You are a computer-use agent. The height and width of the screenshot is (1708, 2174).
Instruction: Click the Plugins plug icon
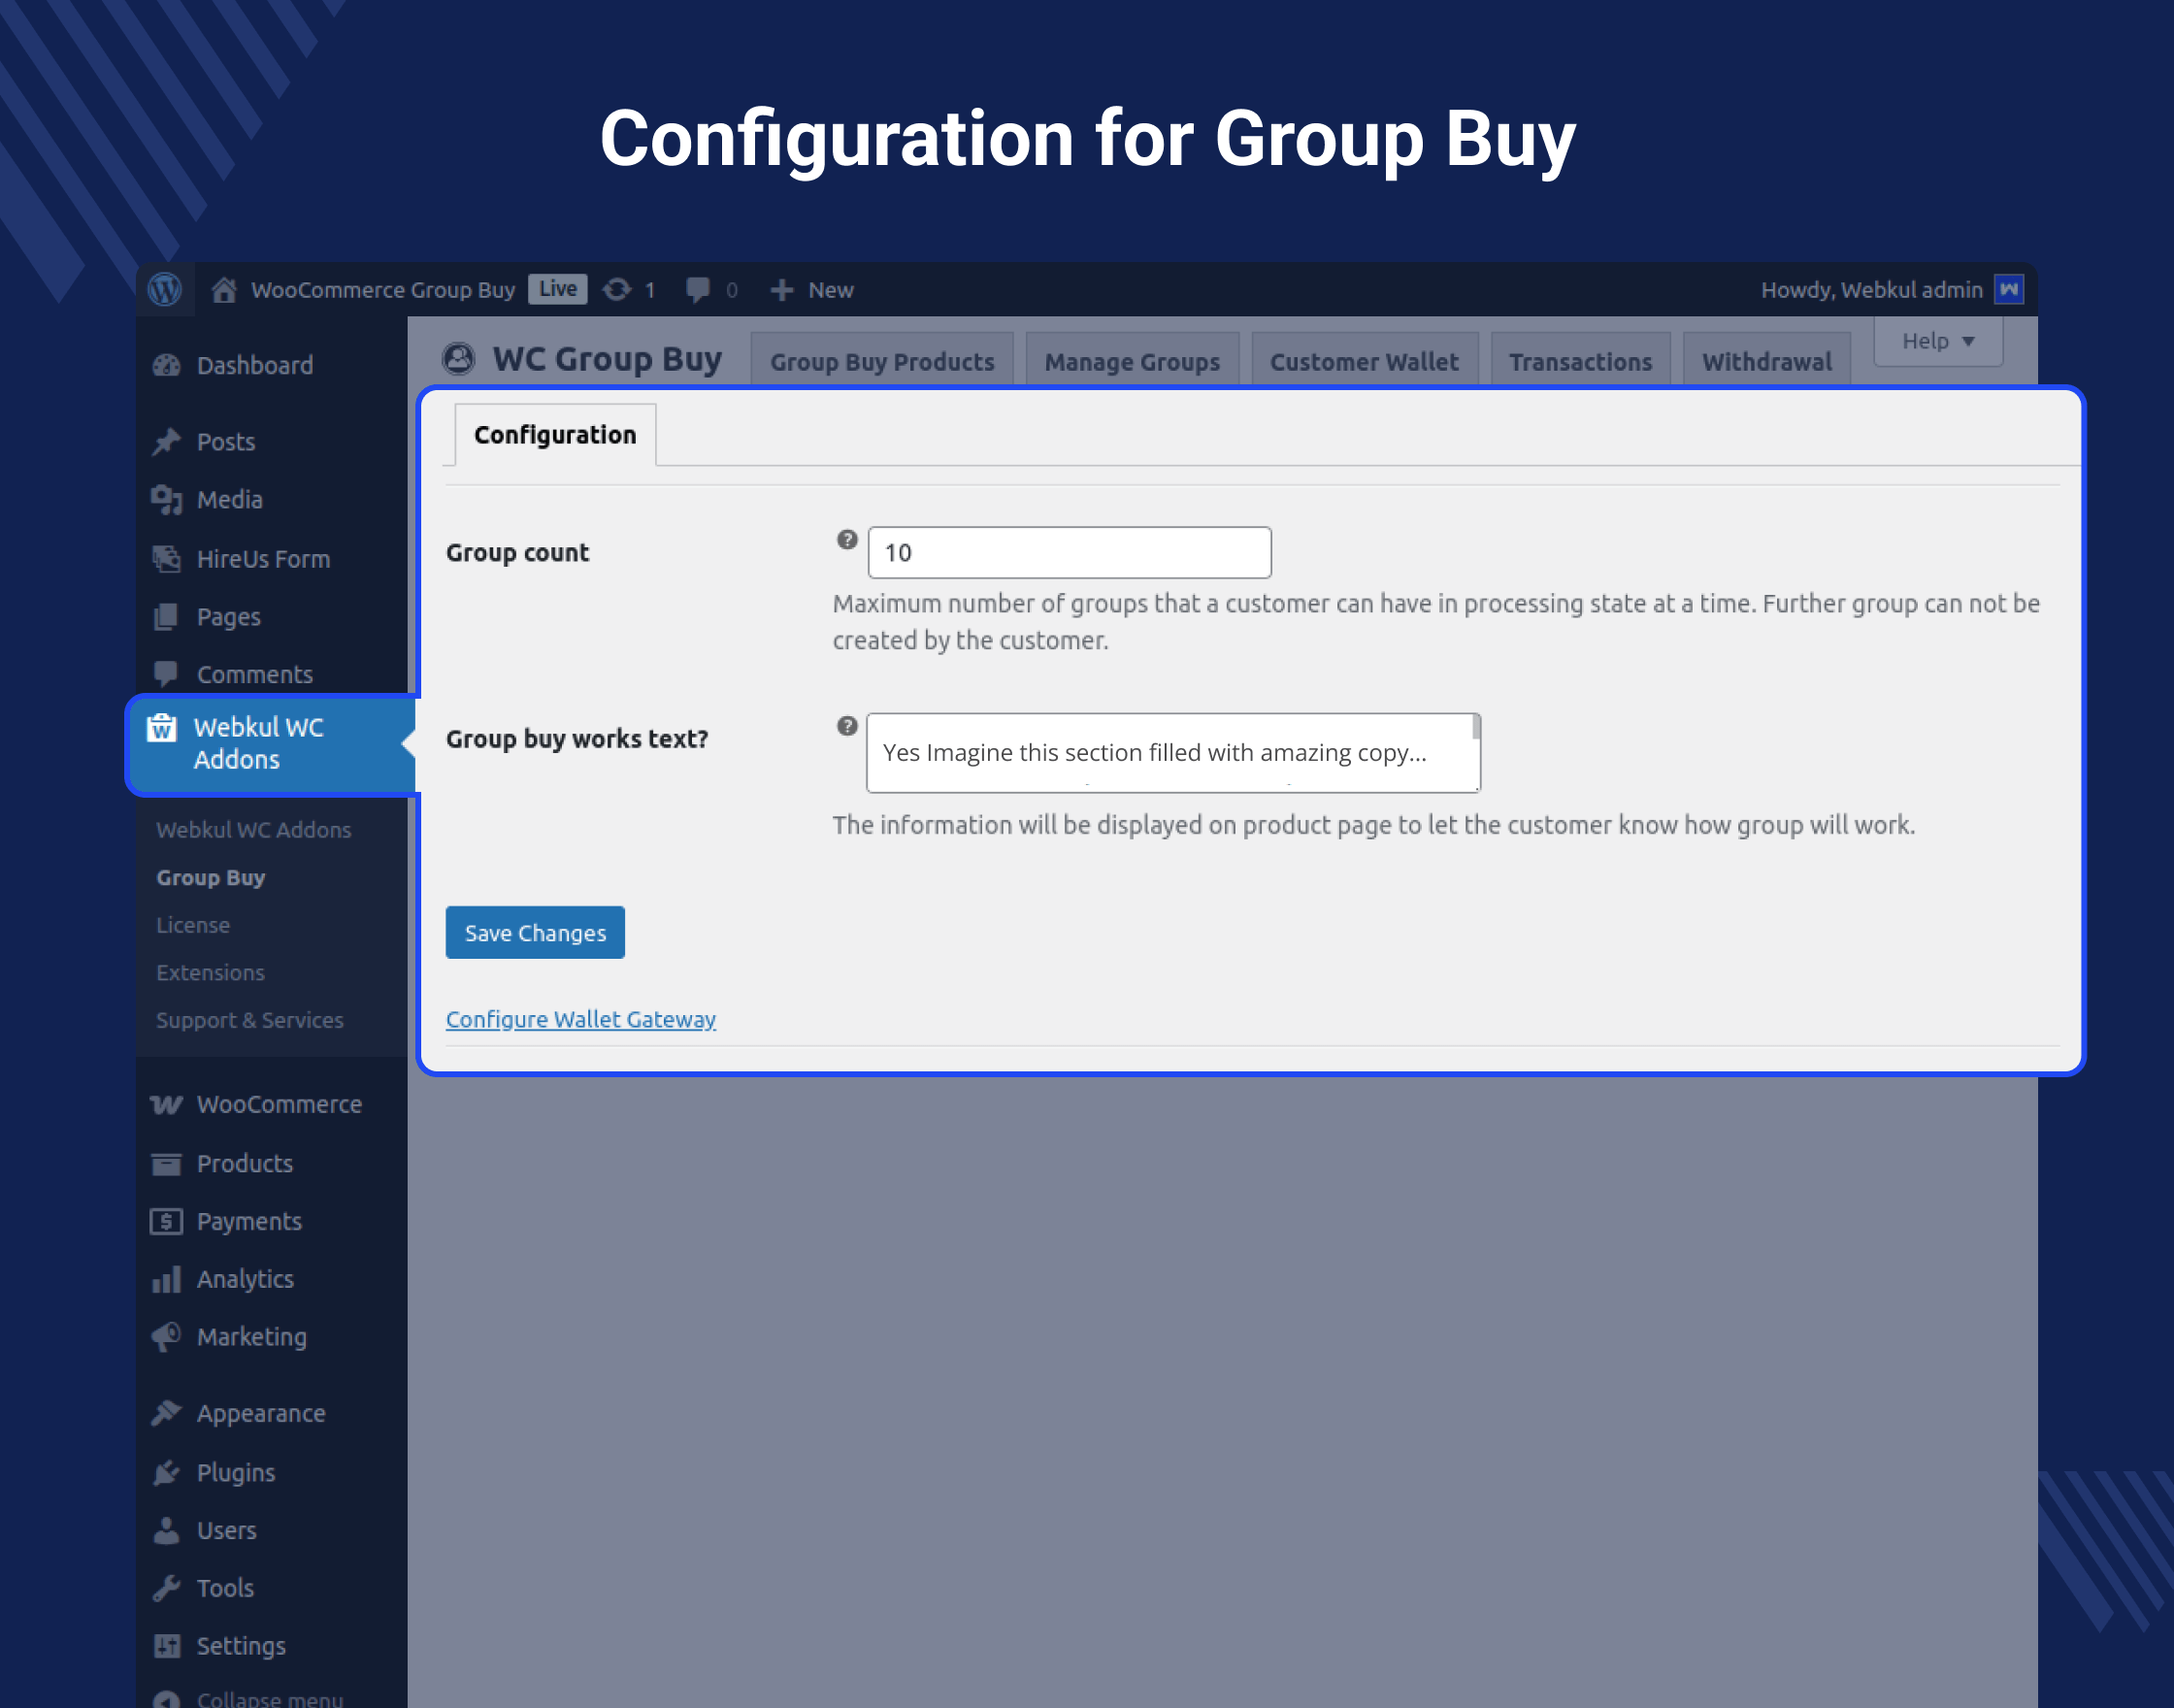pyautogui.click(x=167, y=1472)
